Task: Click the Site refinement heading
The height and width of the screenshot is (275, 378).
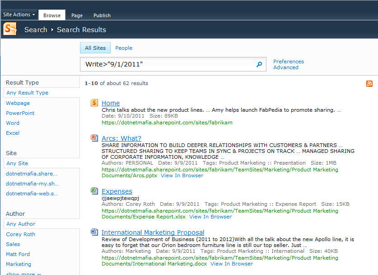Action: click(x=11, y=153)
